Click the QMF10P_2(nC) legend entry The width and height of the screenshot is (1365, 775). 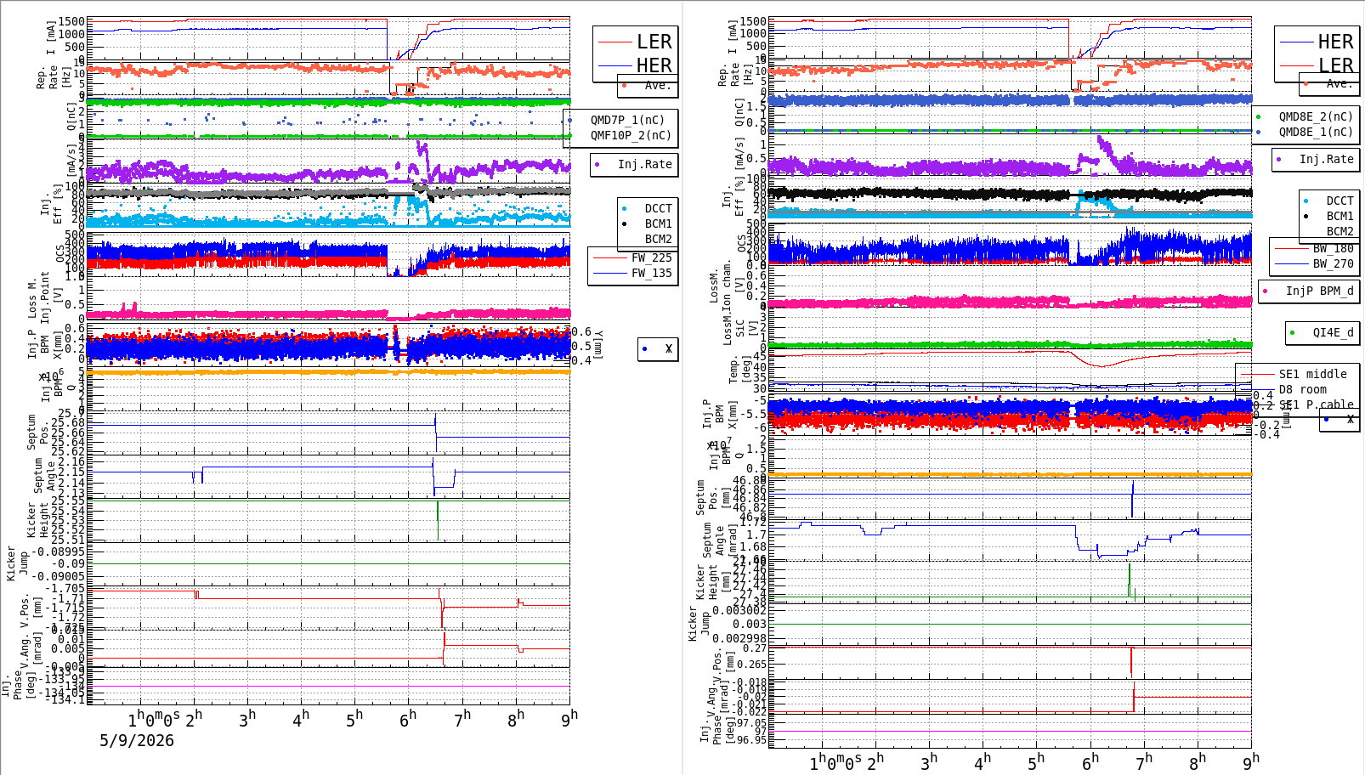(x=631, y=135)
